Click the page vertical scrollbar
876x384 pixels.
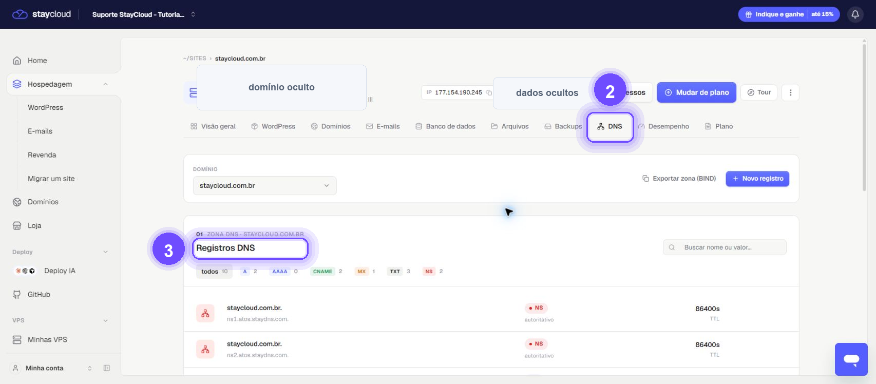pyautogui.click(x=864, y=118)
